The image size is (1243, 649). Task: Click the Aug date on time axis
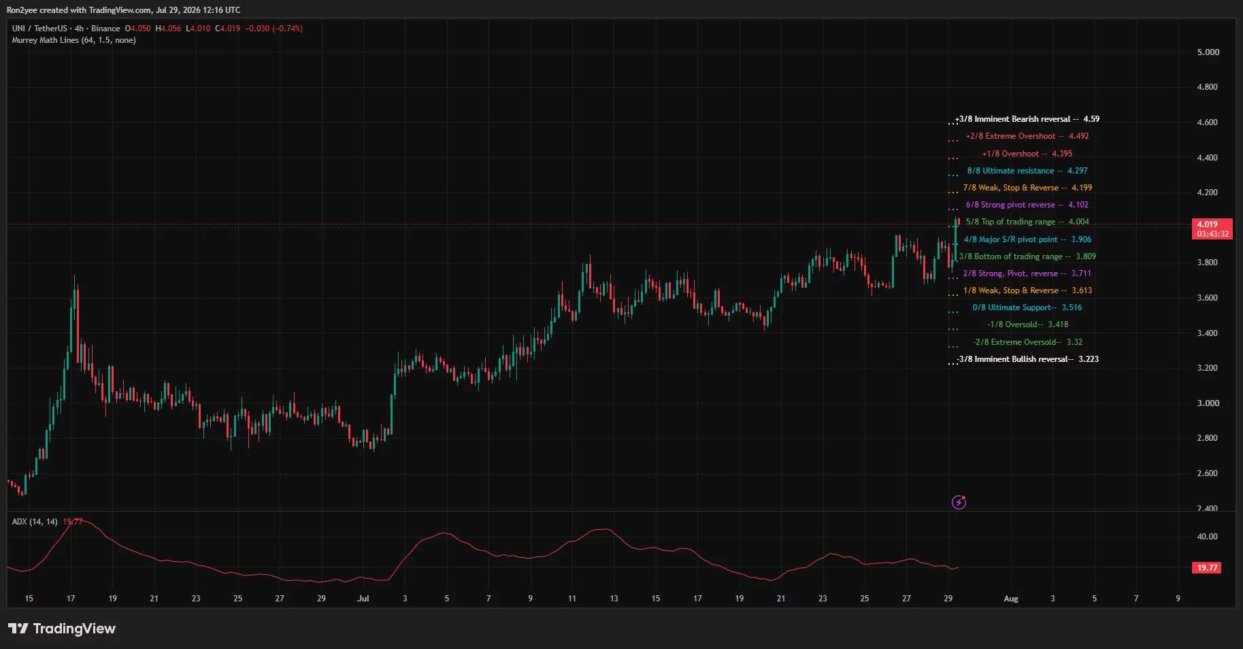click(x=1011, y=599)
